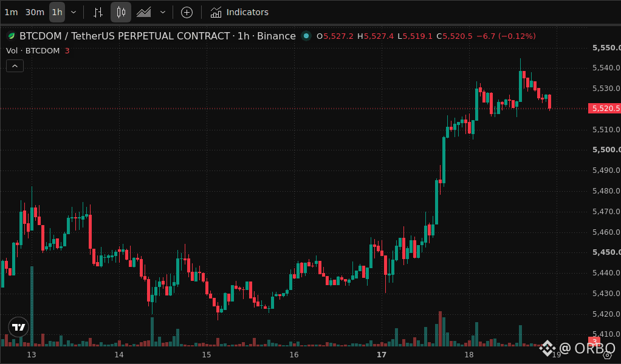Click date 15 on the time axis
The height and width of the screenshot is (364, 621).
(207, 354)
